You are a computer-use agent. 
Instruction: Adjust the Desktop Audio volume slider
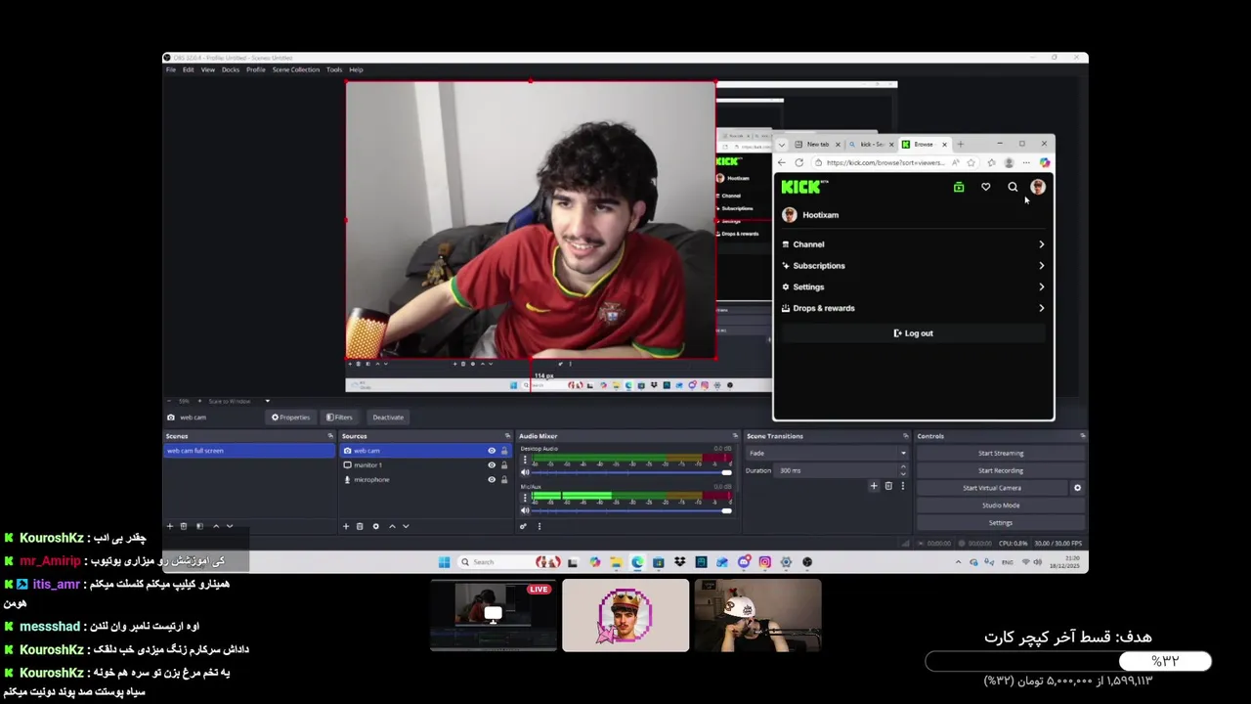632,472
